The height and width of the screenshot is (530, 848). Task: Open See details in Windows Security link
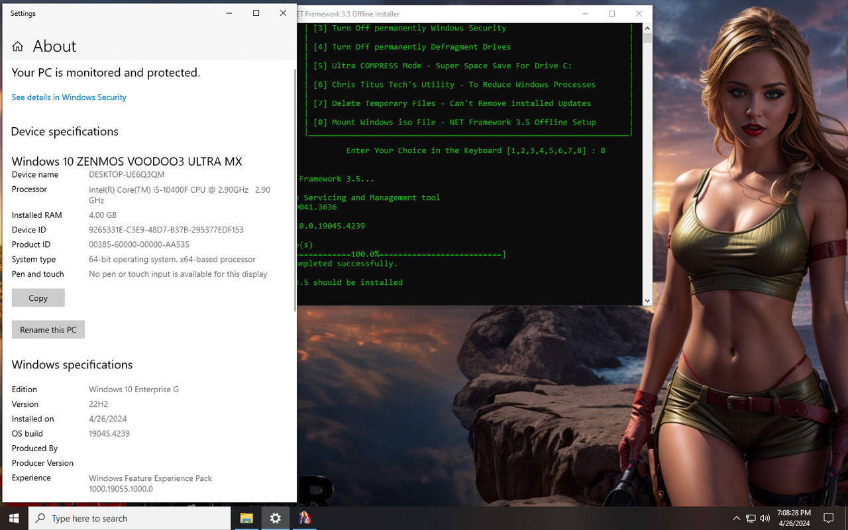[x=69, y=97]
